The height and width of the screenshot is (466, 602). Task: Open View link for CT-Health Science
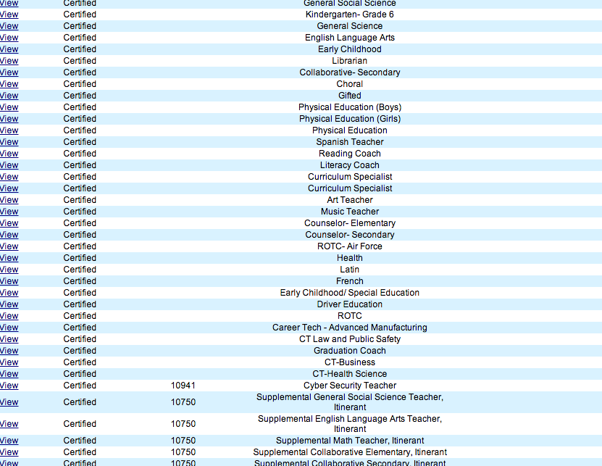click(x=9, y=374)
